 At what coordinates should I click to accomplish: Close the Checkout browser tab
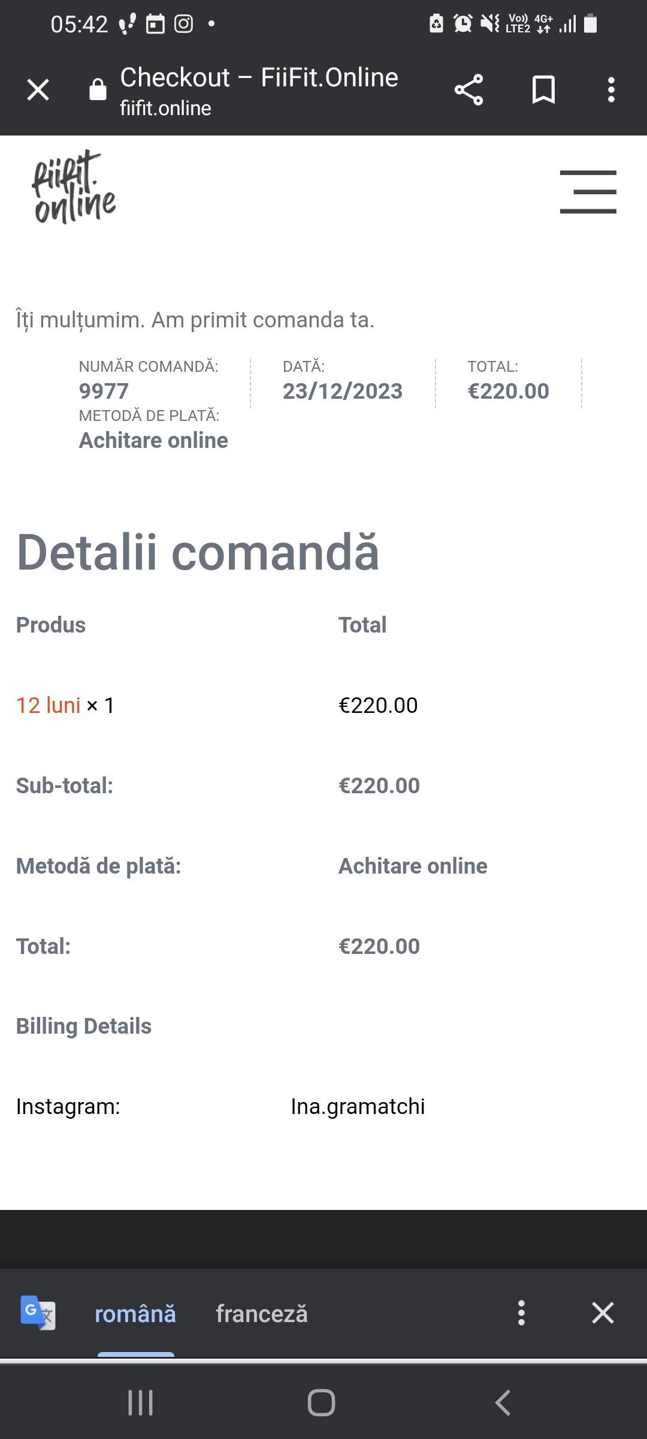point(38,90)
